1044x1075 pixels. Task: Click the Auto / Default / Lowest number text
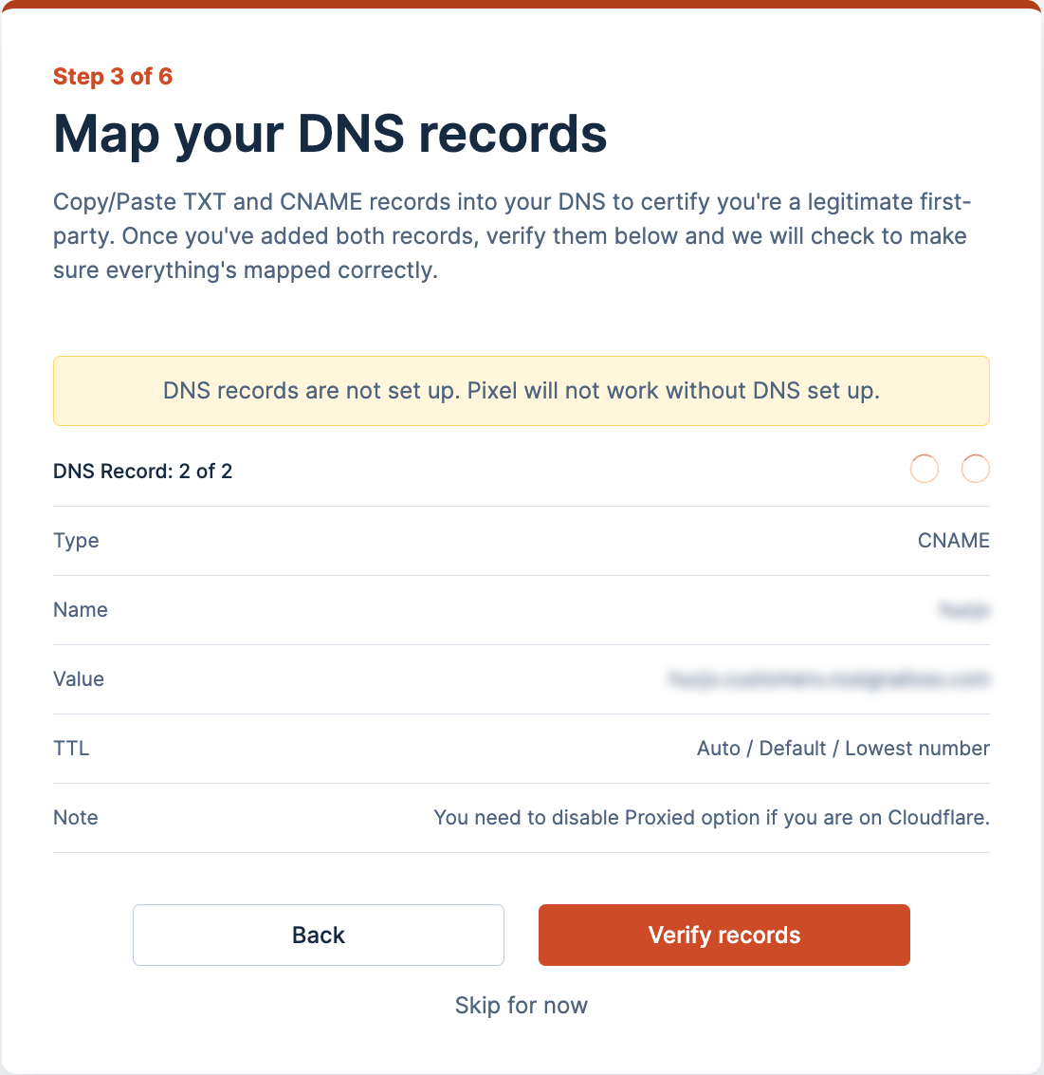click(843, 749)
